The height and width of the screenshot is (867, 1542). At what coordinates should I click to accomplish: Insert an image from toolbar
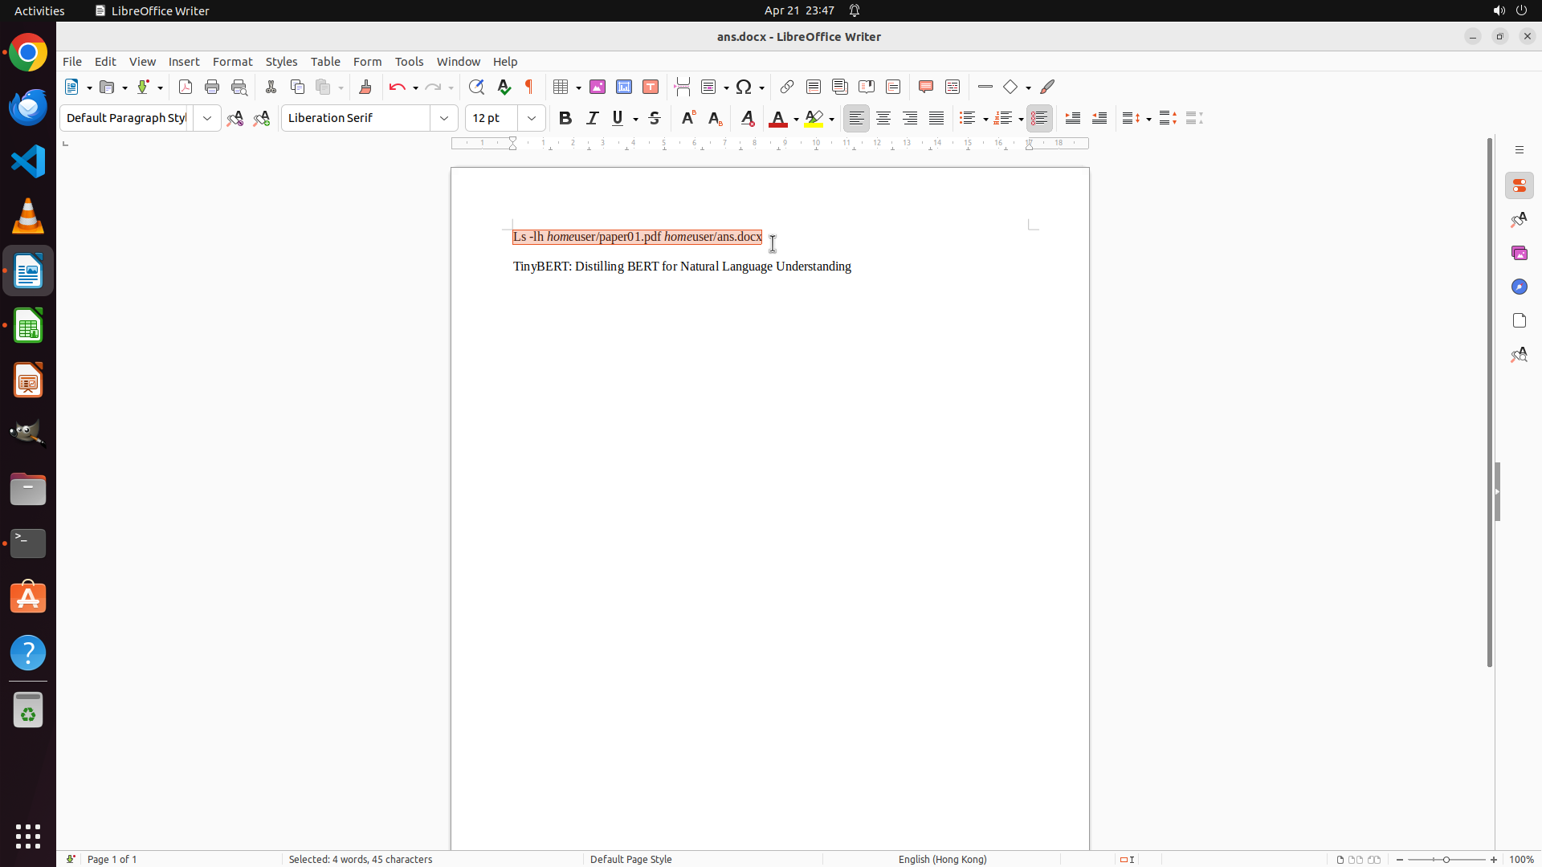pyautogui.click(x=598, y=87)
